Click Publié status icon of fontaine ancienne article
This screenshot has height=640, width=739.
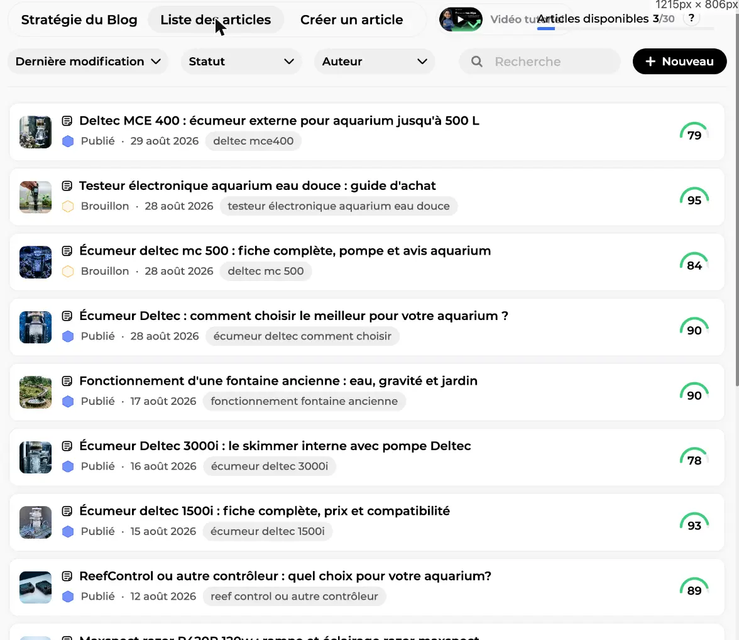point(68,401)
